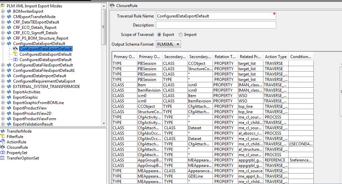Sort by Relation Type column header
Viewport: 342px width, 184px height.
(x=225, y=57)
